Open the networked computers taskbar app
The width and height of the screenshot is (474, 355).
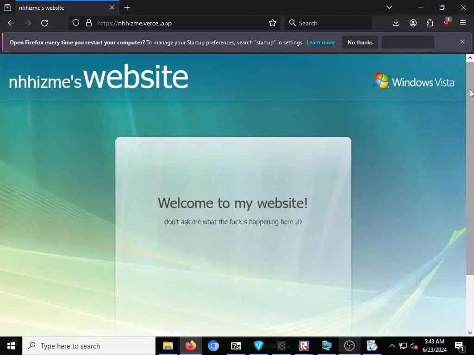pos(326,346)
